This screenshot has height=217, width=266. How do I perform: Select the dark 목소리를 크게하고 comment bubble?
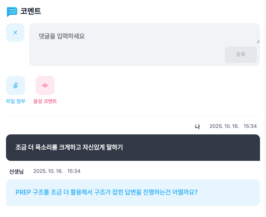click(133, 148)
